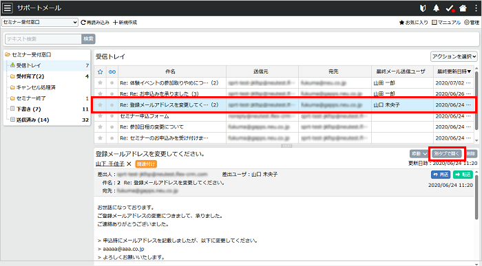Sort by 最終更新日時 column
The image size is (482, 266).
454,71
